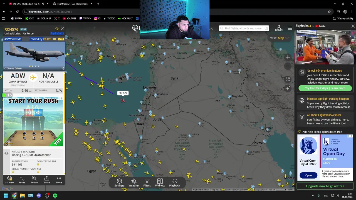Center map on my location arrow

288,88
